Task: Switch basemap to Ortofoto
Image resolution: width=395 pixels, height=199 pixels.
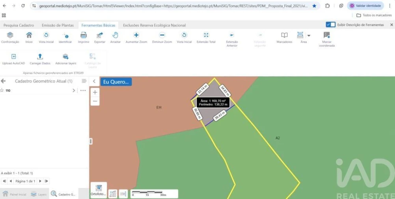Action: 99,190
